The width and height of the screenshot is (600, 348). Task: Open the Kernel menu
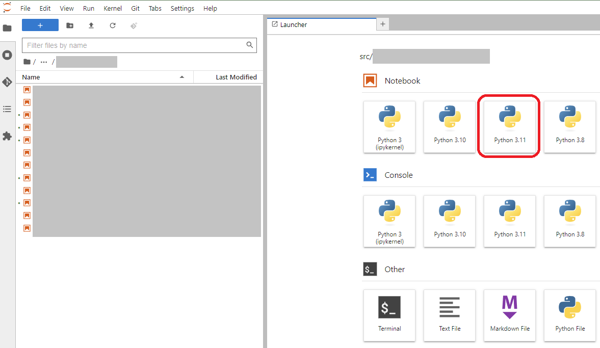[x=113, y=9]
